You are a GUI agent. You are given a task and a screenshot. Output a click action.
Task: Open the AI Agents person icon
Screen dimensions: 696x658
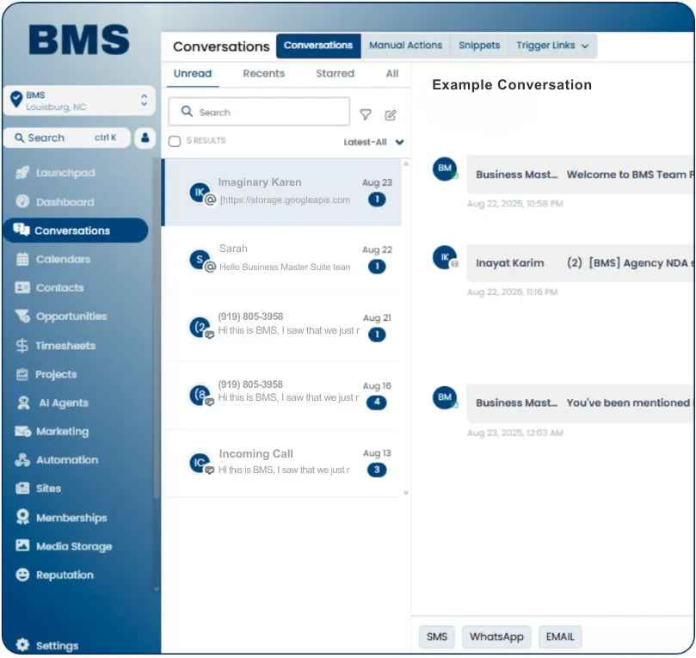click(x=23, y=403)
